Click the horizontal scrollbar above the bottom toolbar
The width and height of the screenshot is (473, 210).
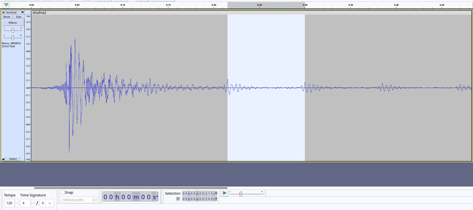tap(130, 188)
